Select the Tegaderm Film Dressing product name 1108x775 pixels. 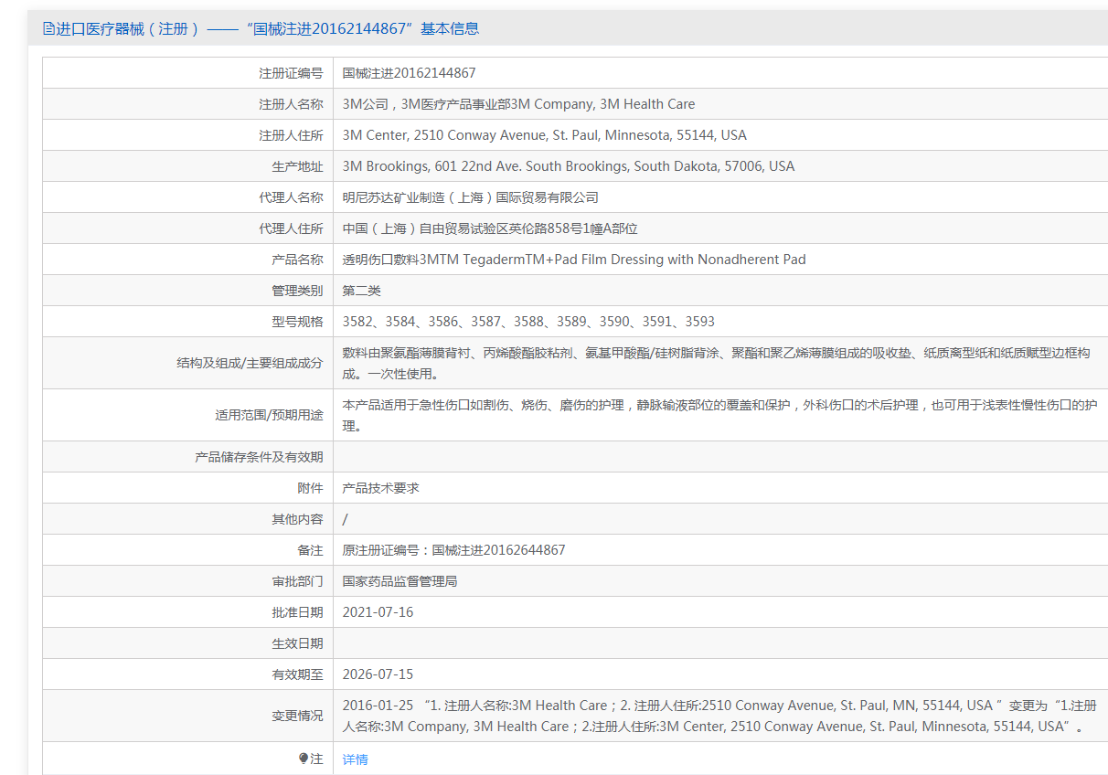click(574, 260)
